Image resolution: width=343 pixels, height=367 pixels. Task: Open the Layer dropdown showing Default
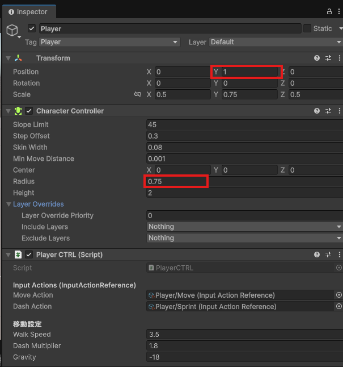276,42
